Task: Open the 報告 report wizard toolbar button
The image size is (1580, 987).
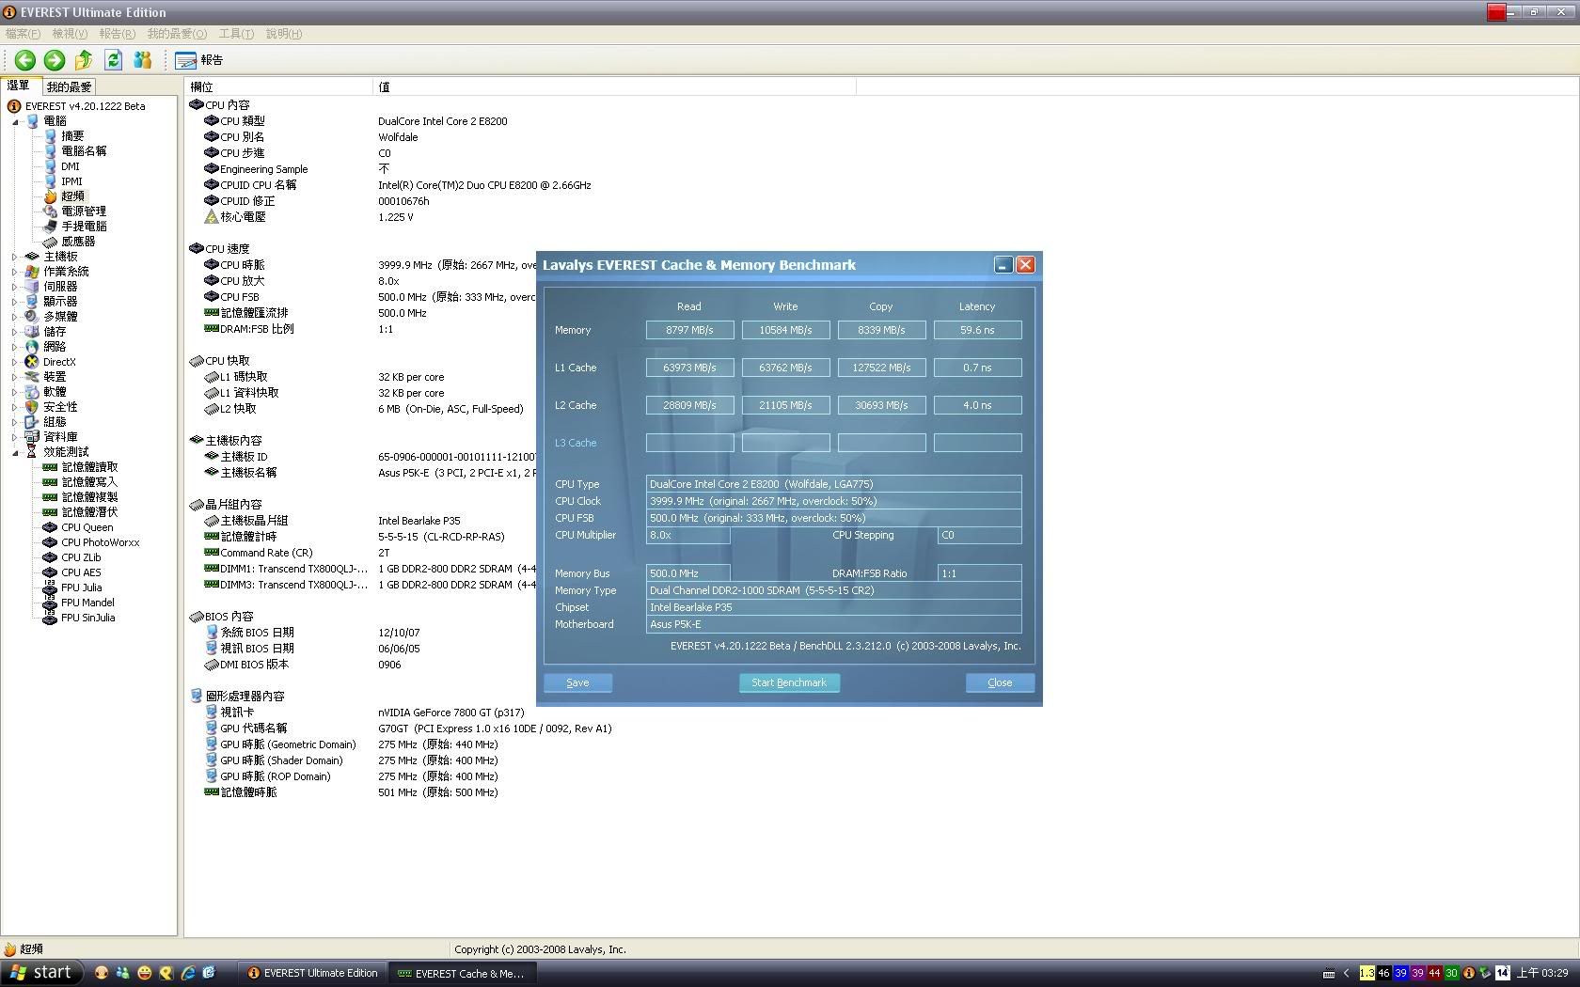Action: point(199,60)
